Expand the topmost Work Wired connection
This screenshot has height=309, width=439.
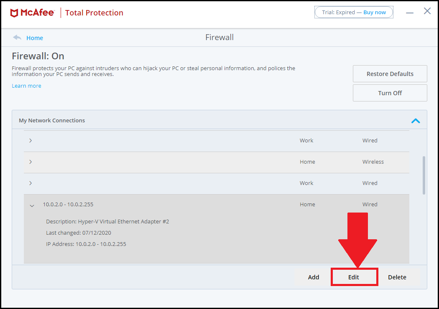coord(31,141)
